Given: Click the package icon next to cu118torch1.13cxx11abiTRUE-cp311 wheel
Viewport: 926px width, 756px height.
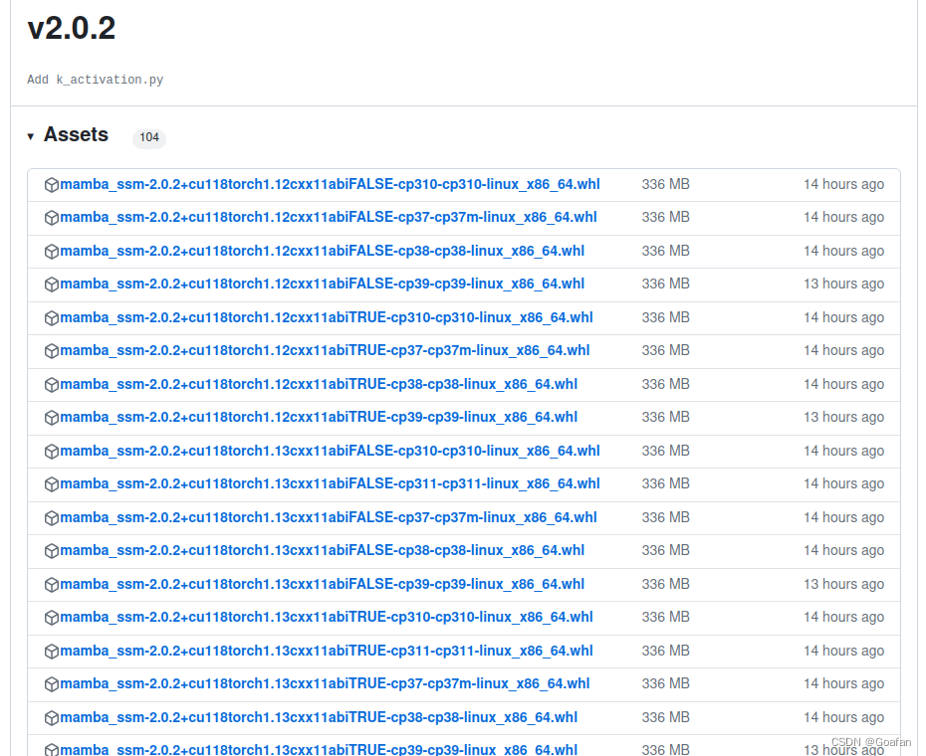Looking at the screenshot, I should 51,651.
